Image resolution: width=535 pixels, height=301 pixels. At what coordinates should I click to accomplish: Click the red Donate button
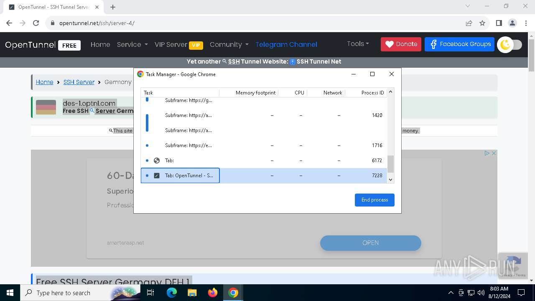pyautogui.click(x=401, y=44)
